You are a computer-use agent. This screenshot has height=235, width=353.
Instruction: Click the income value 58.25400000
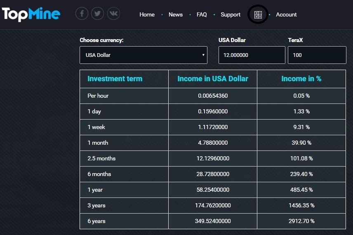pyautogui.click(x=213, y=190)
